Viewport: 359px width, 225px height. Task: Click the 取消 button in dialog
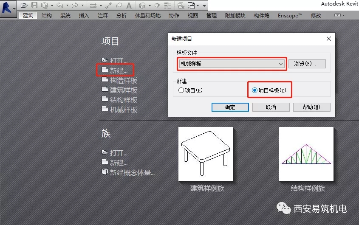pos(271,107)
